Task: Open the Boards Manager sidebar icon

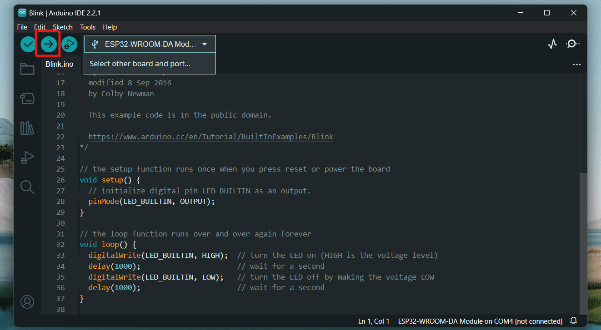Action: click(x=27, y=98)
